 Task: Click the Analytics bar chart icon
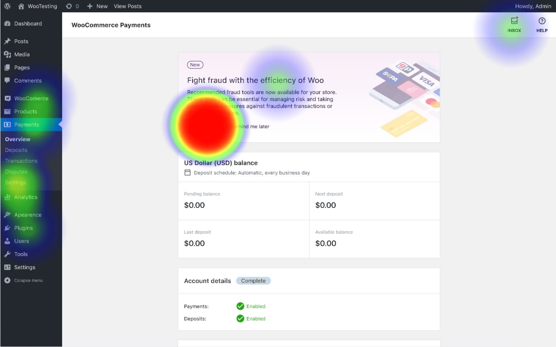pyautogui.click(x=7, y=197)
